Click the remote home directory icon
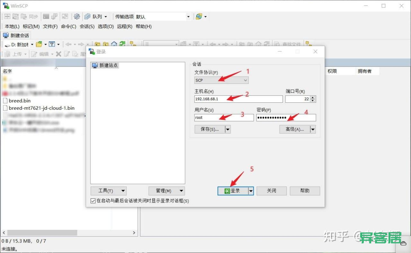This screenshot has height=253, width=411. tap(258, 44)
